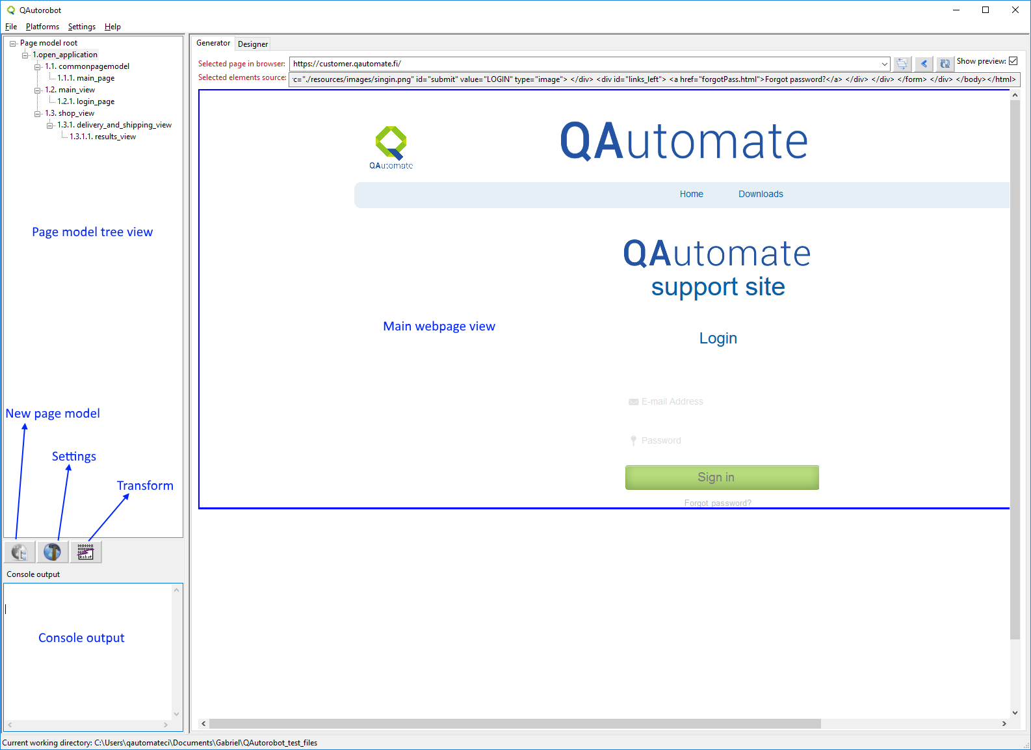Click the Login heading in the webpage
This screenshot has width=1031, height=750.
tap(718, 338)
